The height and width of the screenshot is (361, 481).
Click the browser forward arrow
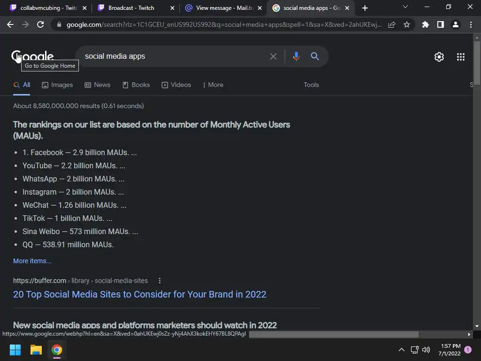tap(25, 24)
